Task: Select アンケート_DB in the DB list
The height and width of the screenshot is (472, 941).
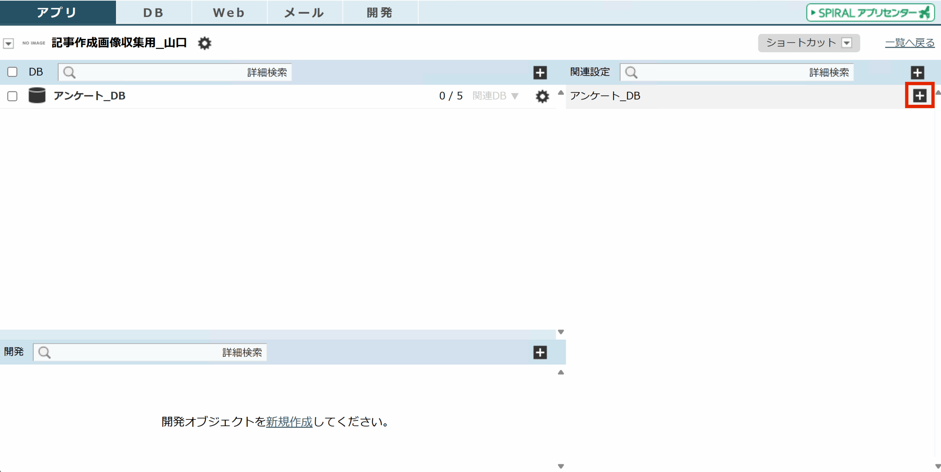Action: pos(90,96)
